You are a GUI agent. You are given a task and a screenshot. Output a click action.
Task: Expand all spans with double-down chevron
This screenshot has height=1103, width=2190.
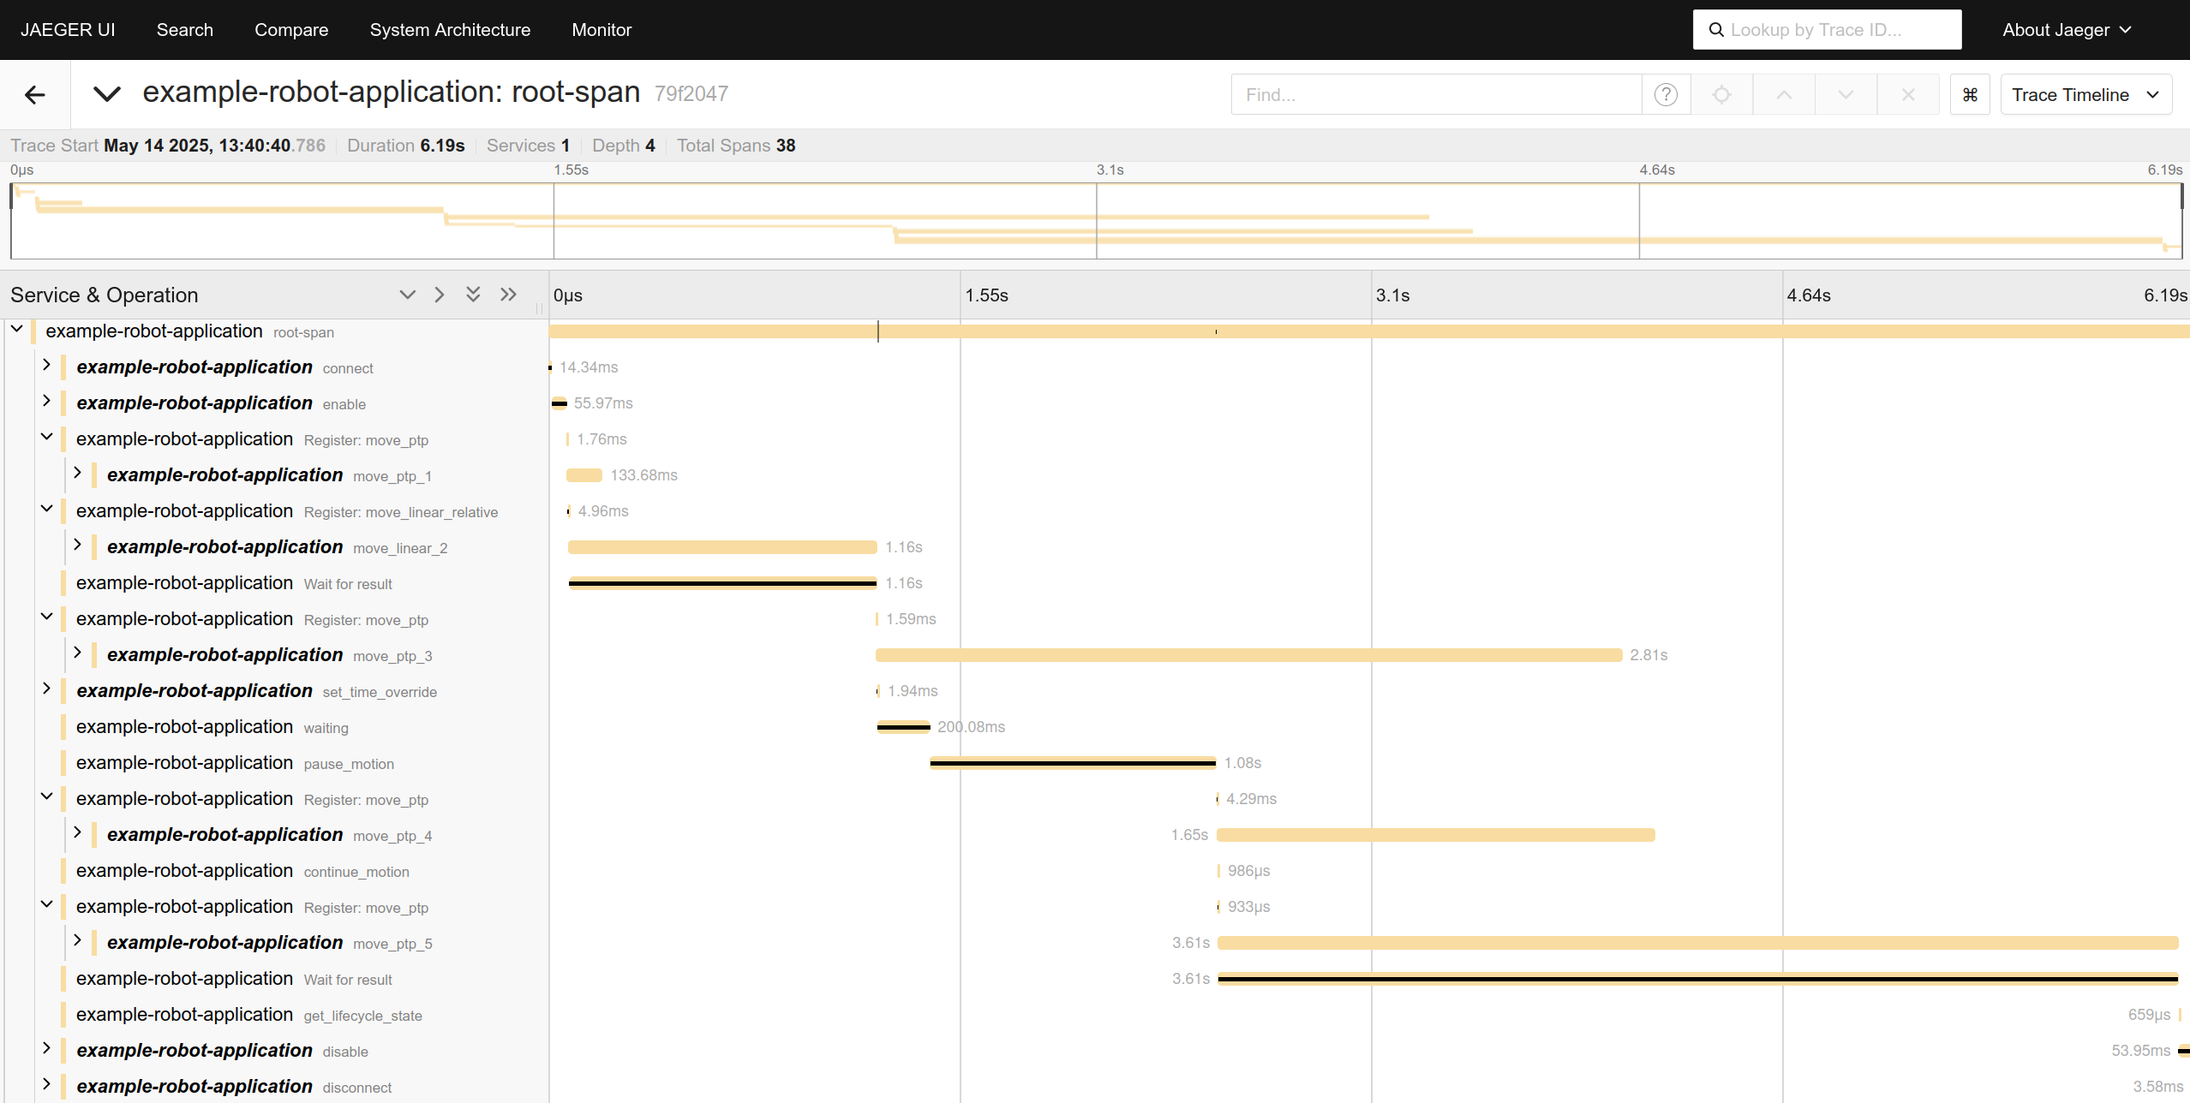coord(473,295)
